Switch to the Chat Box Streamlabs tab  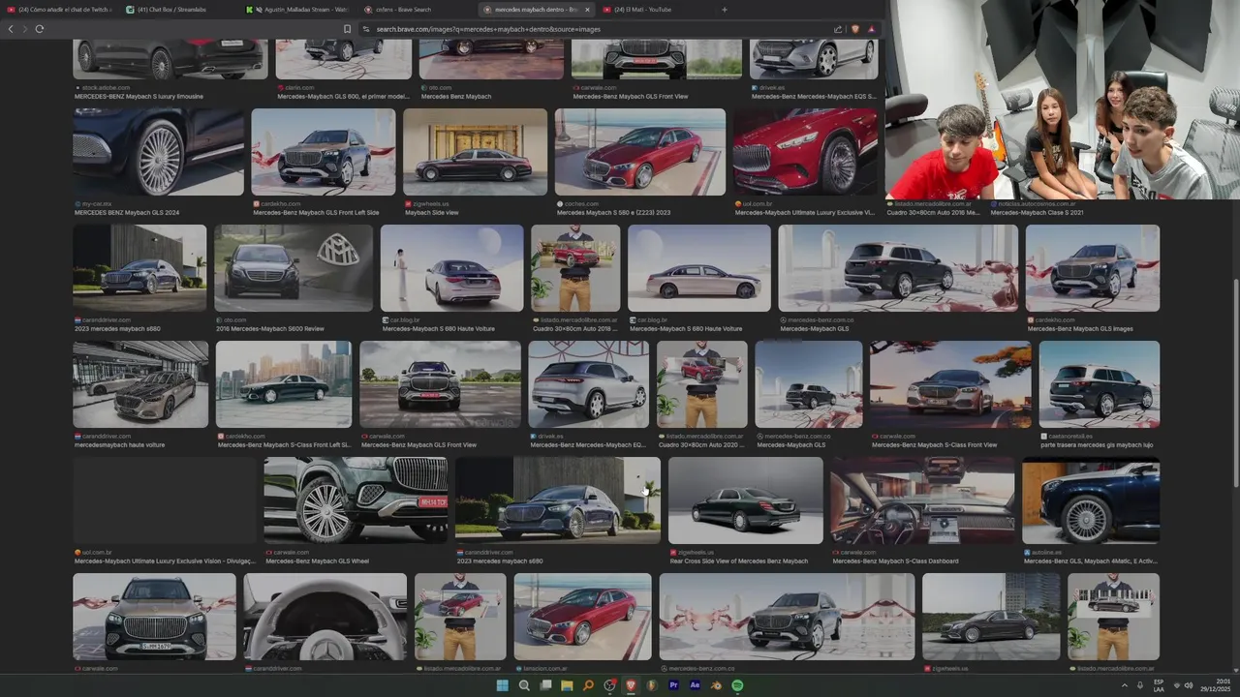pyautogui.click(x=178, y=10)
